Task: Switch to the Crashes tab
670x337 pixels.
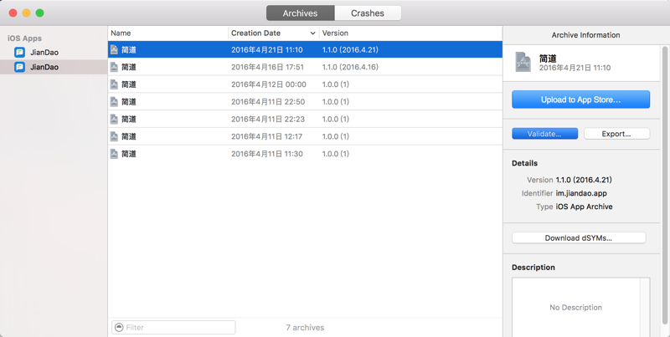Action: [x=368, y=13]
